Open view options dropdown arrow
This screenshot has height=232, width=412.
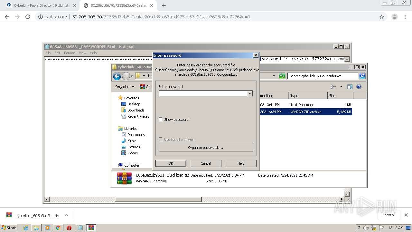click(341, 87)
